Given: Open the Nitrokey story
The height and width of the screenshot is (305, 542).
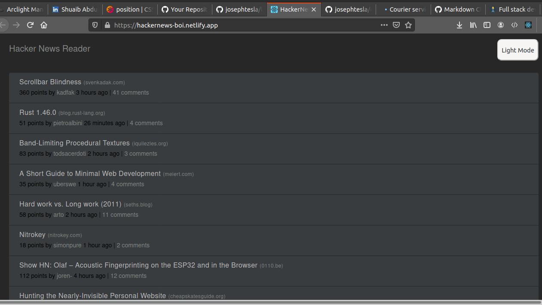Looking at the screenshot, I should pos(32,234).
